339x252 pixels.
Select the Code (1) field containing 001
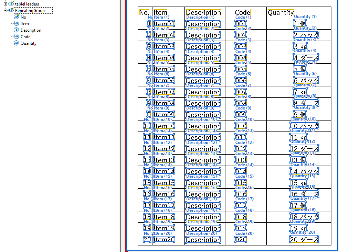tap(241, 24)
